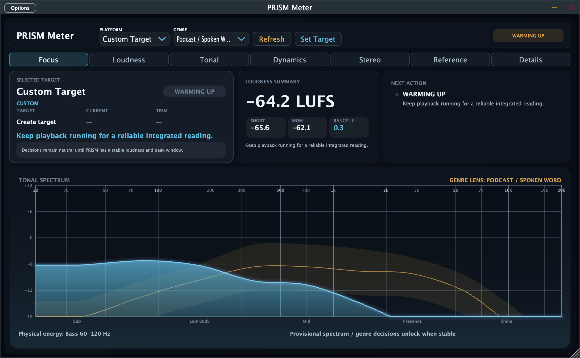Image resolution: width=580 pixels, height=358 pixels.
Task: Open the Stereo tab
Action: (x=370, y=60)
